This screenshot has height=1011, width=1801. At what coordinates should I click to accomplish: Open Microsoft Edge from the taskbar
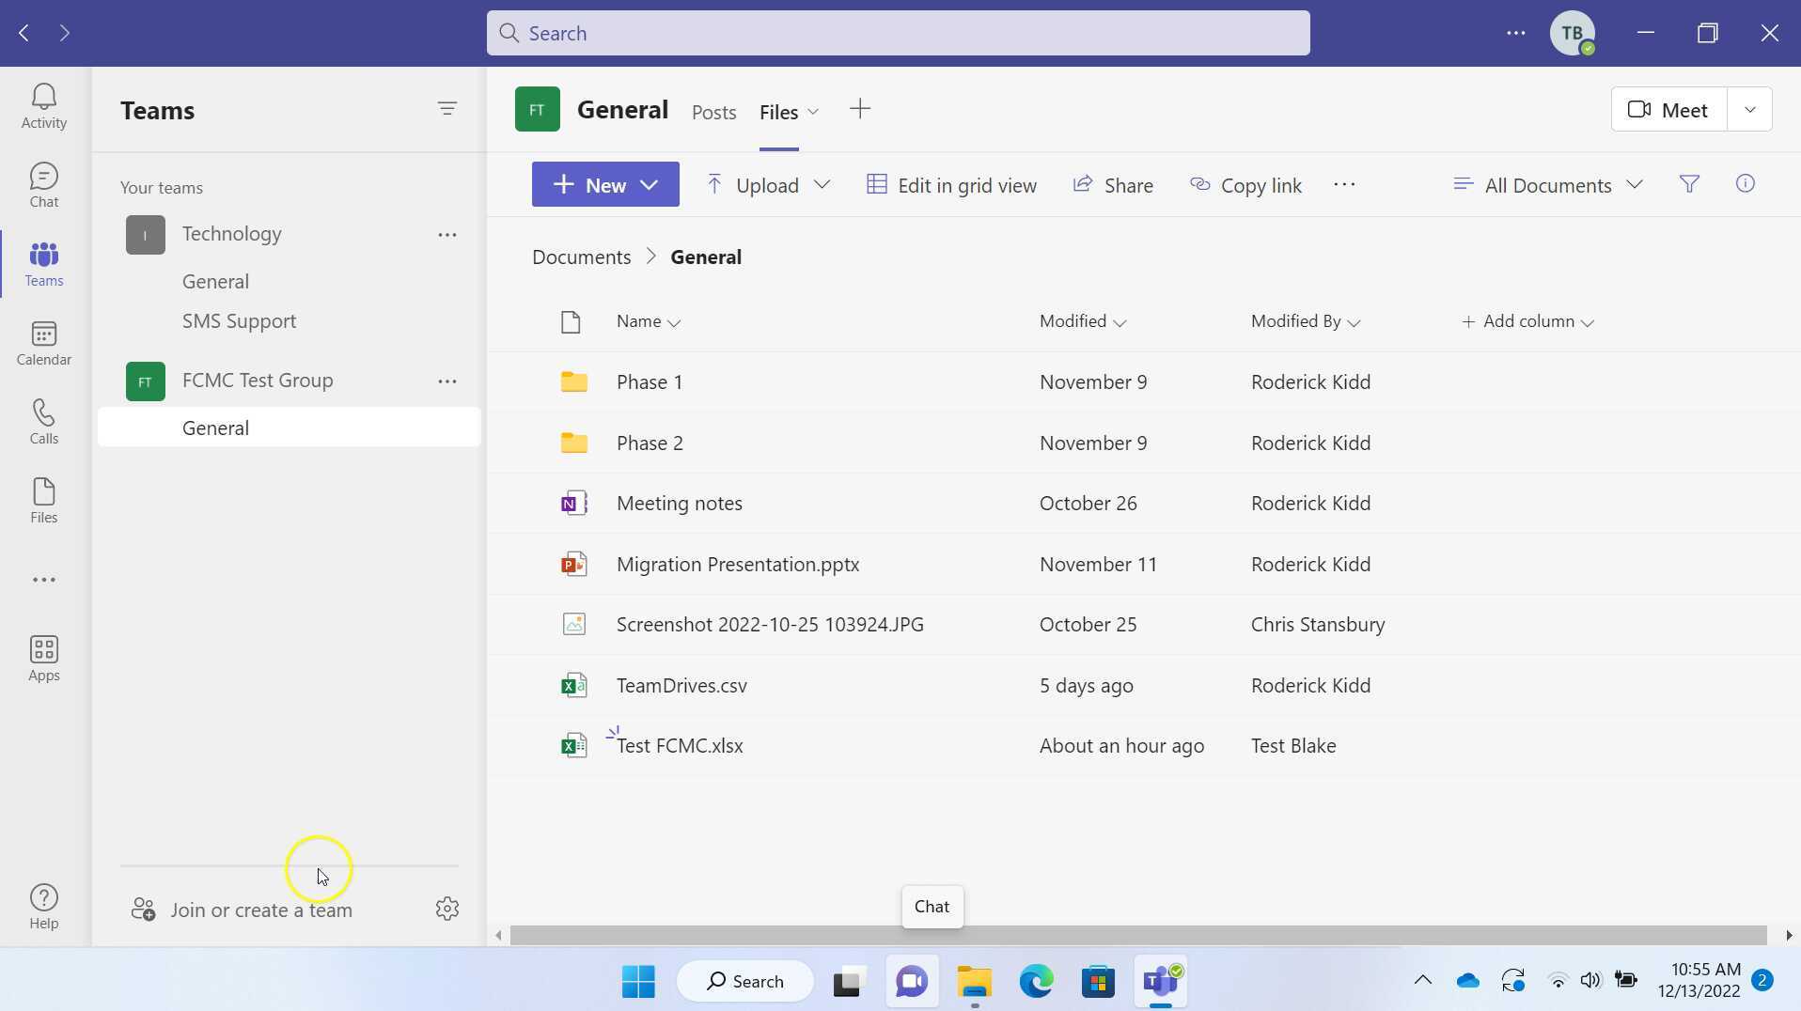point(1036,982)
